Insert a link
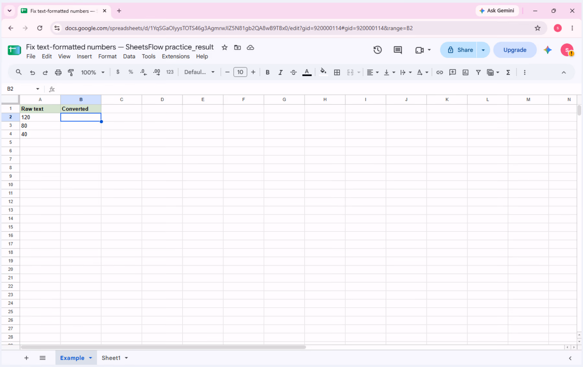The image size is (583, 367). (440, 72)
